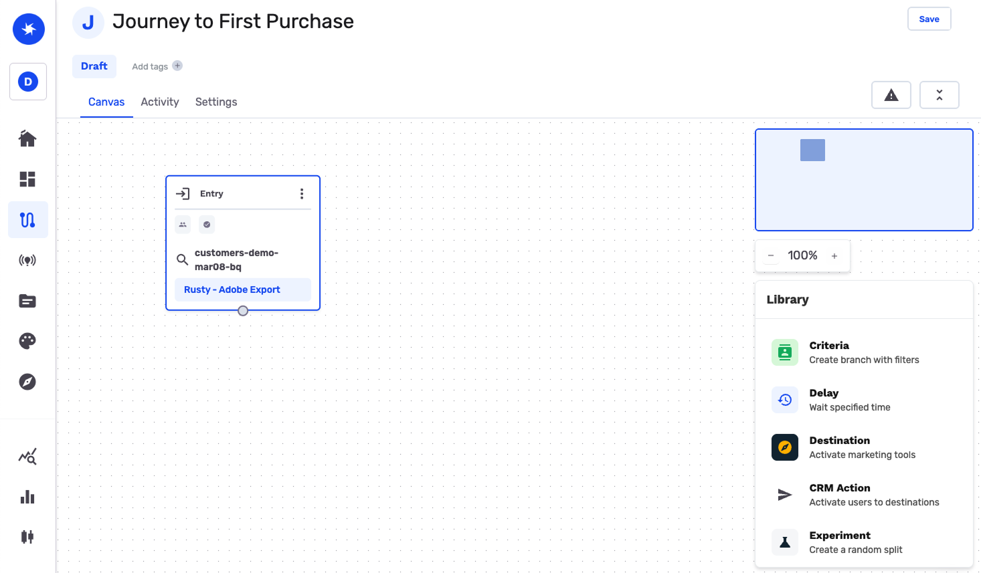Click the Entry node output connector
The image size is (981, 573).
tap(243, 311)
